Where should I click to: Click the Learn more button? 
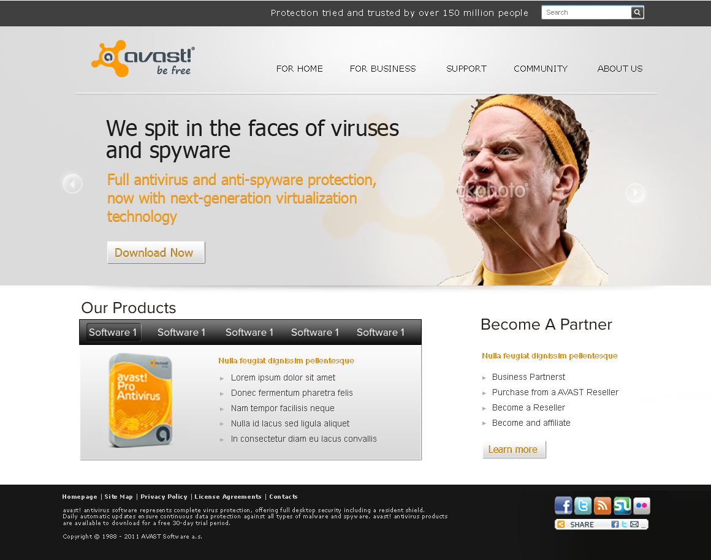(x=514, y=449)
